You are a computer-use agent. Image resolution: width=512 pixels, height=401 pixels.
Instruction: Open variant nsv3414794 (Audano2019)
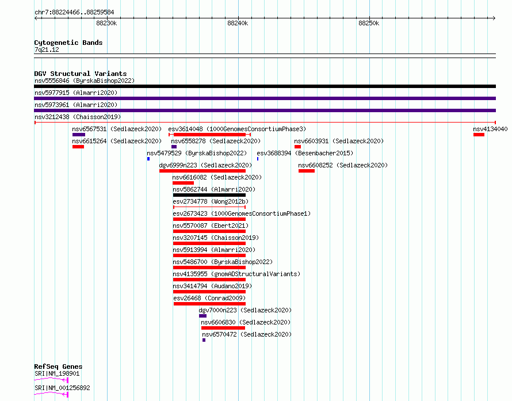[x=212, y=286]
